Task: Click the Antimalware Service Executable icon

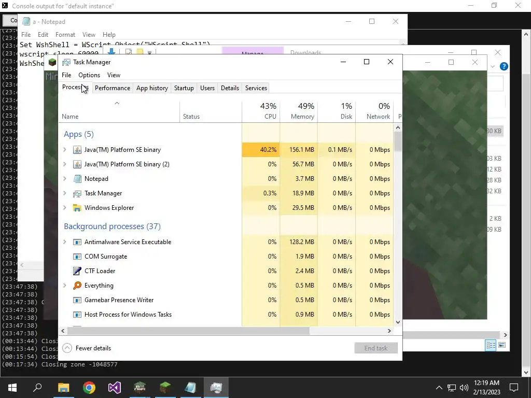Action: [77, 242]
